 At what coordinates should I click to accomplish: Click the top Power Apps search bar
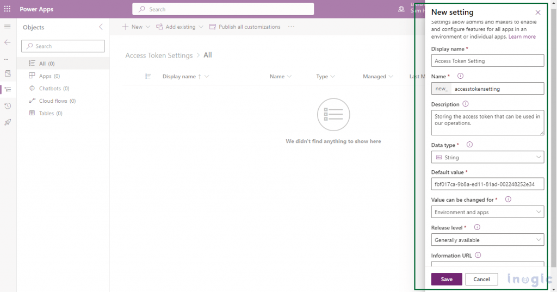(223, 9)
